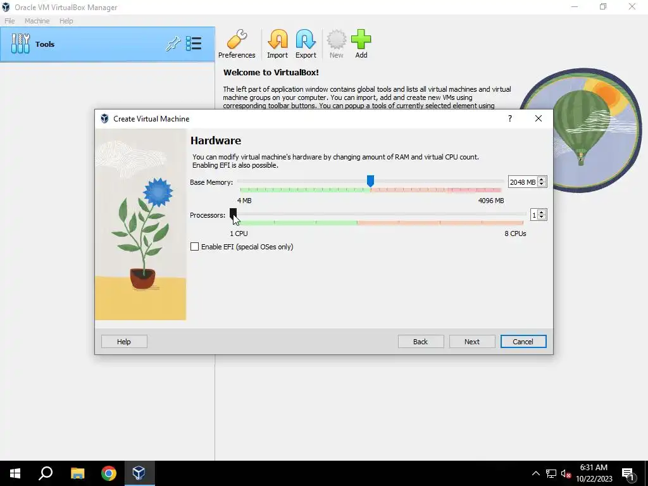This screenshot has width=648, height=486.
Task: Open the Machine menu
Action: point(37,21)
